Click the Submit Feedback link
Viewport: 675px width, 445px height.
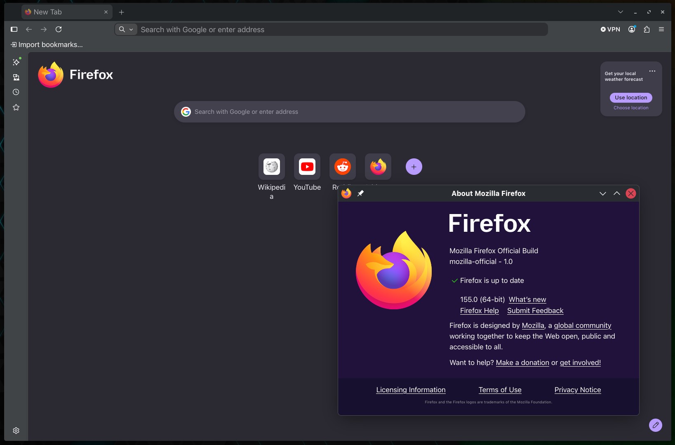pos(535,311)
